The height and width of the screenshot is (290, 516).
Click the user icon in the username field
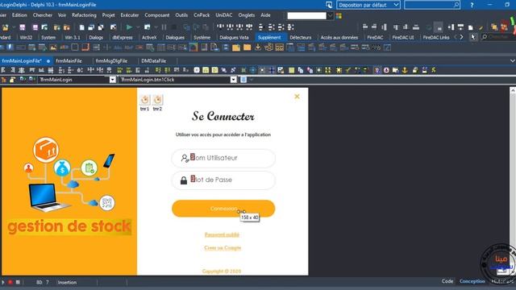click(x=185, y=158)
